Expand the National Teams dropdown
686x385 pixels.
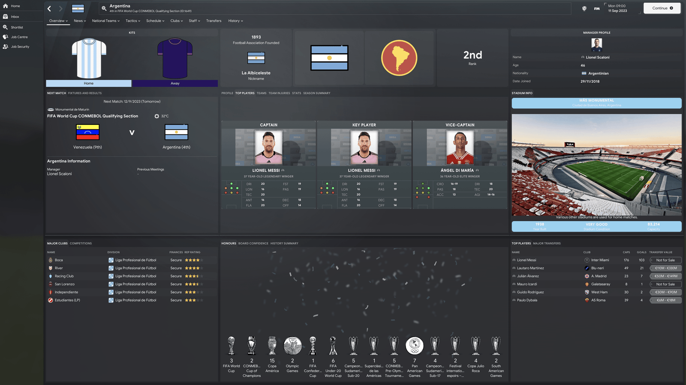click(105, 21)
